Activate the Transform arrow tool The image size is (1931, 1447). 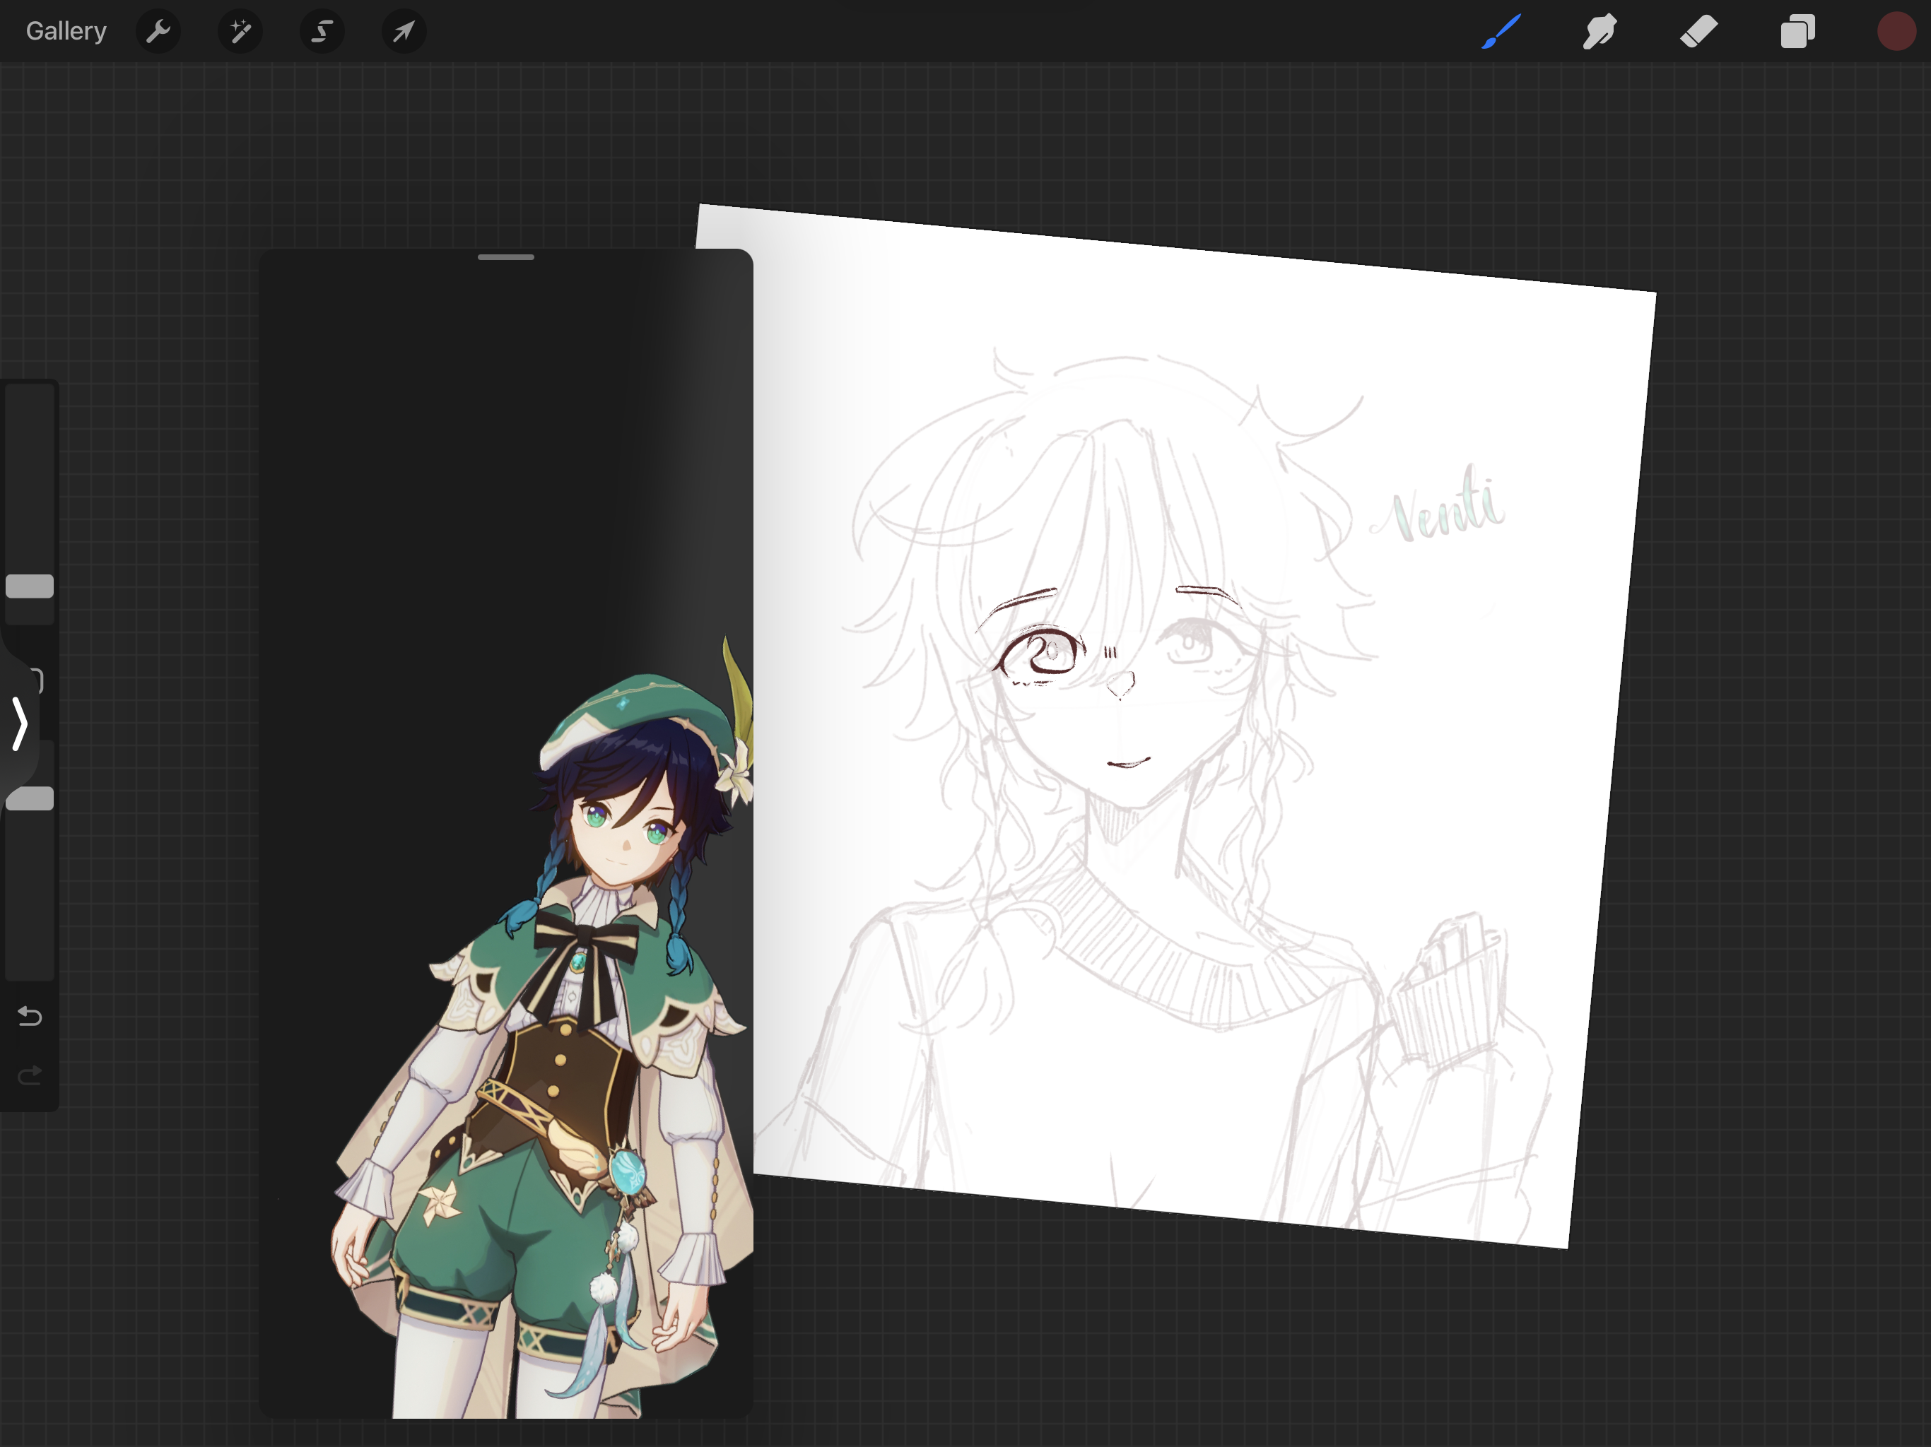pyautogui.click(x=402, y=31)
